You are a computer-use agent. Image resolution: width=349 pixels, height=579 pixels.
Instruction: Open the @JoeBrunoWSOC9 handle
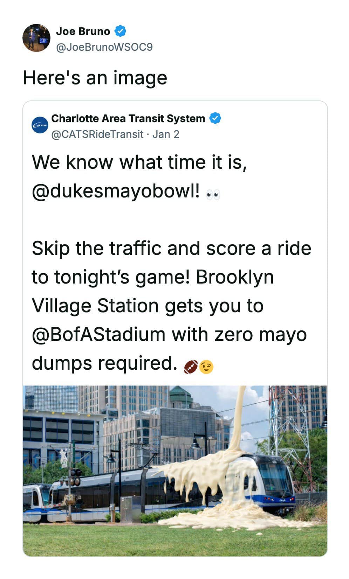pyautogui.click(x=104, y=47)
